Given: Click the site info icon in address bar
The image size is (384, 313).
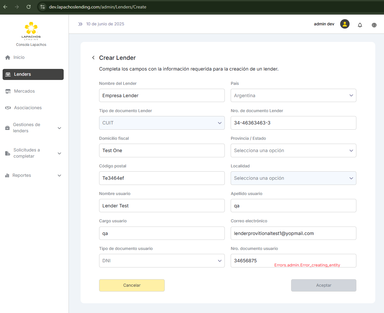Looking at the screenshot, I should pos(43,7).
